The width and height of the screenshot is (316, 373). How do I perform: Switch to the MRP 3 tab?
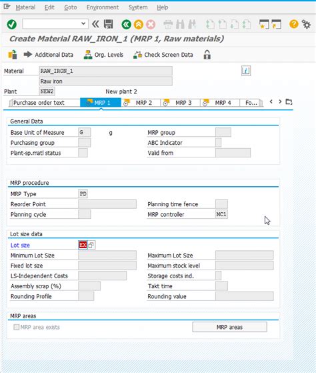pos(181,103)
